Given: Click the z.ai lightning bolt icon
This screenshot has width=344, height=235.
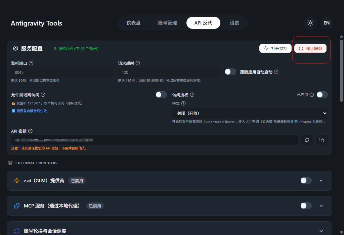Looking at the screenshot, I should (17, 181).
